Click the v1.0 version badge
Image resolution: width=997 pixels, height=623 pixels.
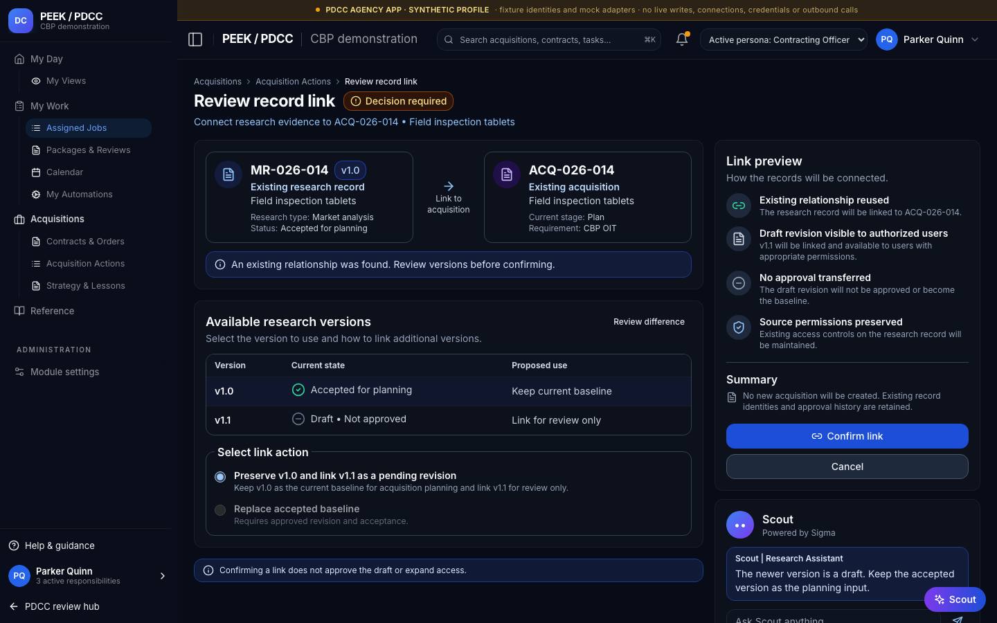coord(350,170)
